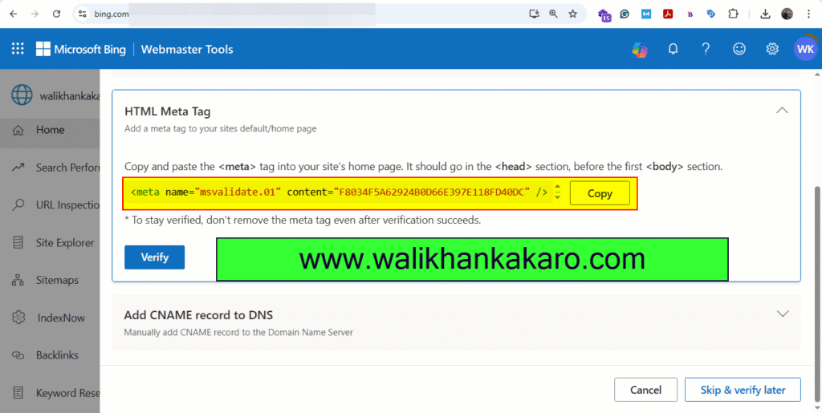Click the Microsoft Bing logo

(x=81, y=49)
